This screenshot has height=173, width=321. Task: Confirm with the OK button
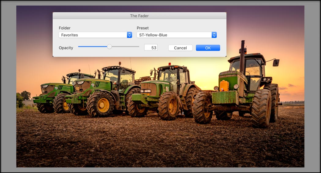(x=208, y=48)
